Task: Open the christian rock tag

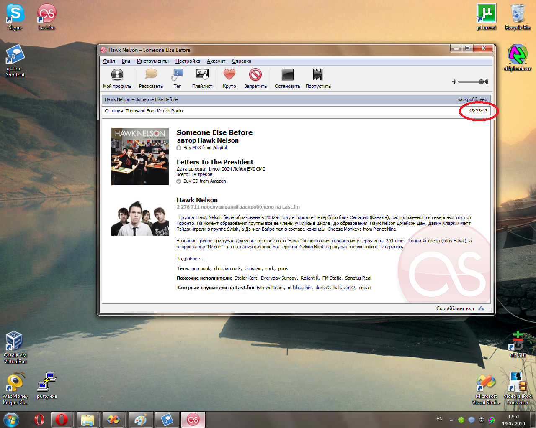Action: click(x=227, y=268)
